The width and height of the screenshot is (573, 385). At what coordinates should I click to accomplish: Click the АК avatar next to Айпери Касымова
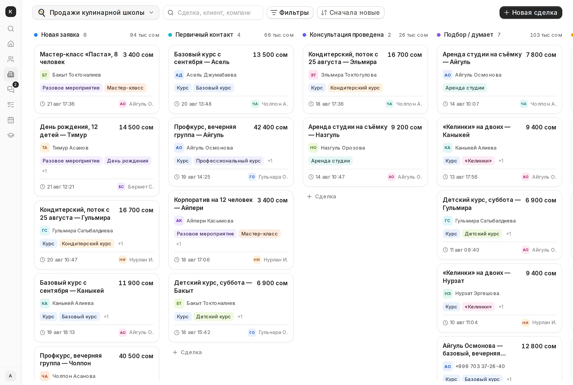(179, 221)
